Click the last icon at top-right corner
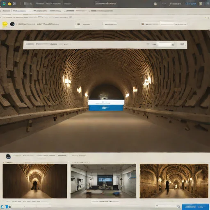210x210 pixels. pyautogui.click(x=207, y=4)
